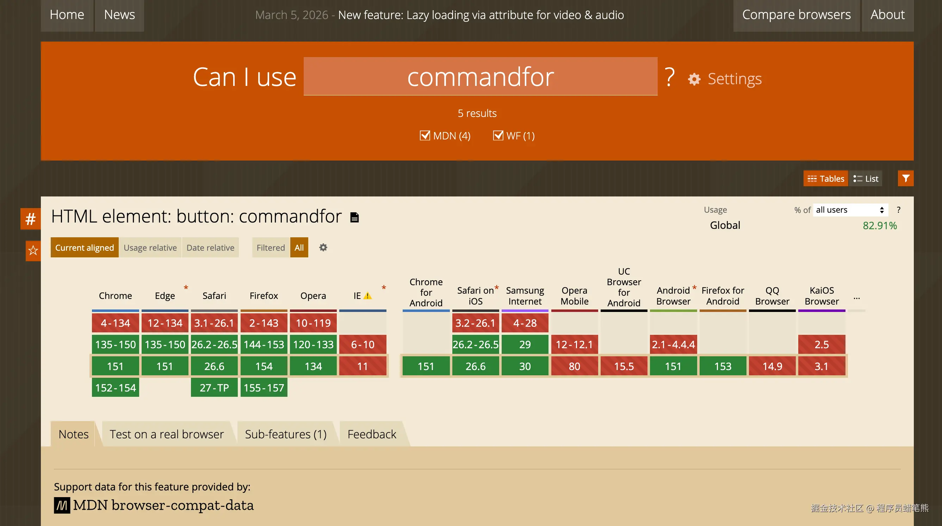Click Edge version cell 12-134
The width and height of the screenshot is (942, 526).
tap(165, 323)
